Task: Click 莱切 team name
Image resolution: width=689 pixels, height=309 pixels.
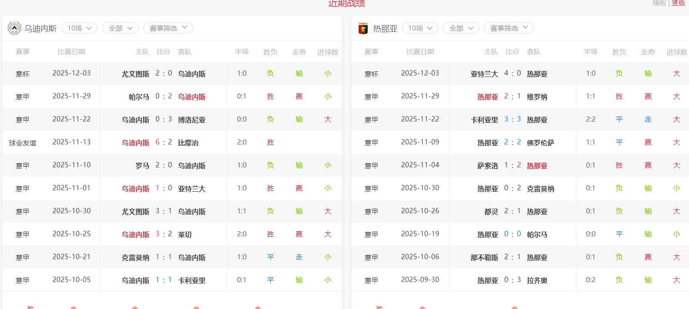Action: click(x=185, y=235)
